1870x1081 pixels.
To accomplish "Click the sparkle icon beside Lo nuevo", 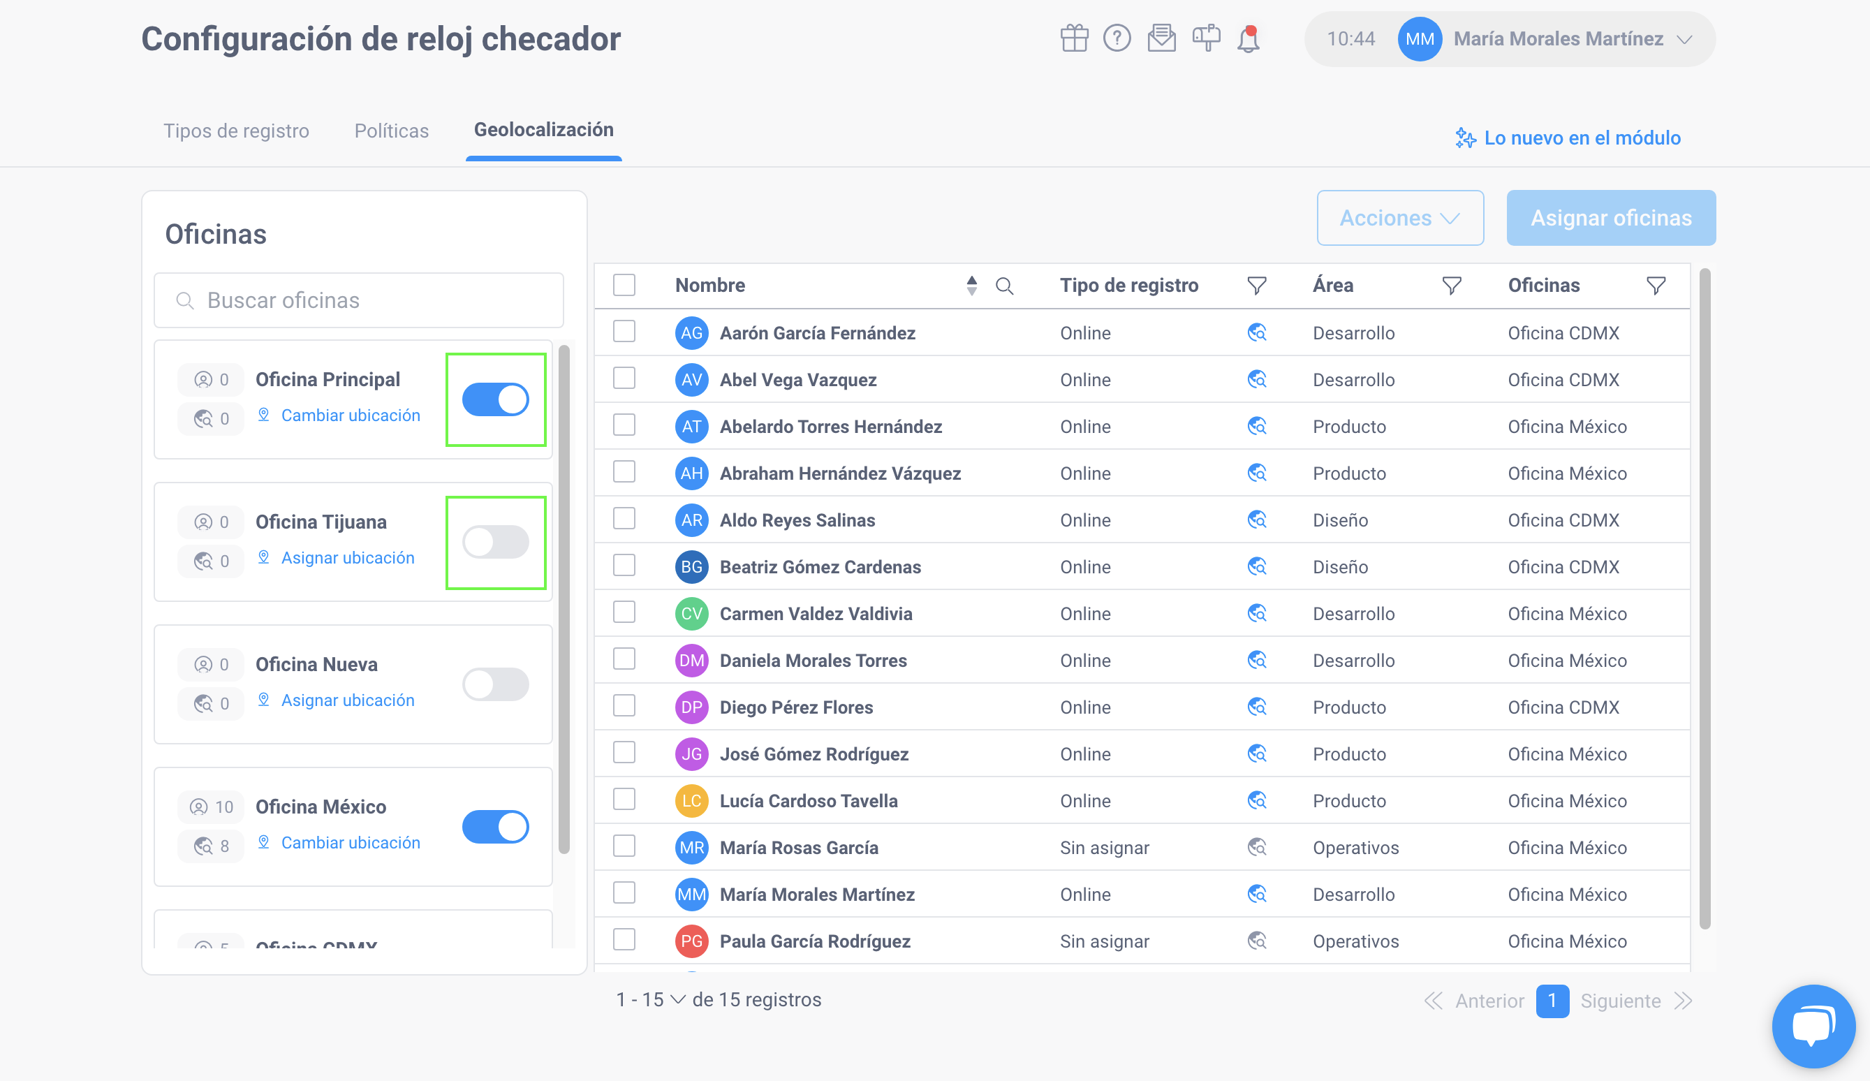I will [1465, 138].
